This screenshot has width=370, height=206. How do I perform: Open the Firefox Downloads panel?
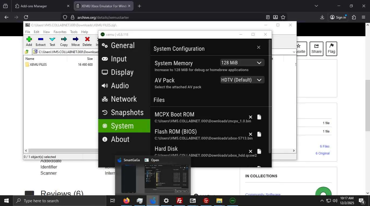tap(322, 17)
